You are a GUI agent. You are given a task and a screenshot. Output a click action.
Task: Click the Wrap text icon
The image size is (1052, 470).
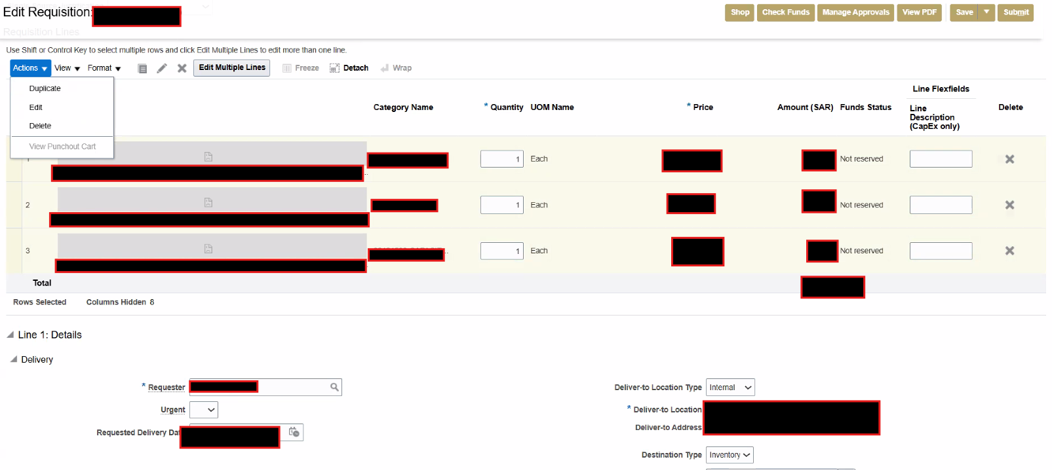coord(385,68)
